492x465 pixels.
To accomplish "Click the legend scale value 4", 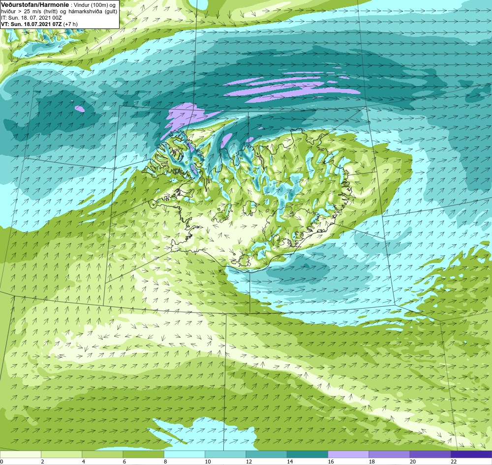I will click(x=84, y=461).
